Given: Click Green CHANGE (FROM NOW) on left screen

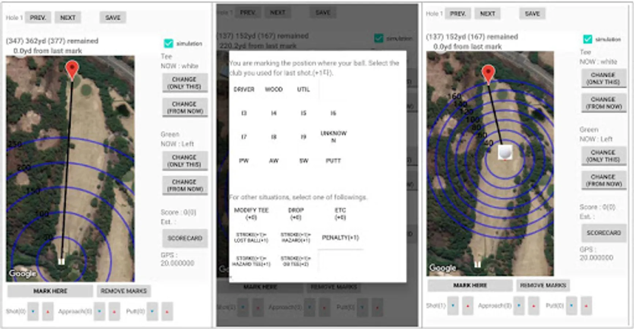Looking at the screenshot, I should [184, 185].
